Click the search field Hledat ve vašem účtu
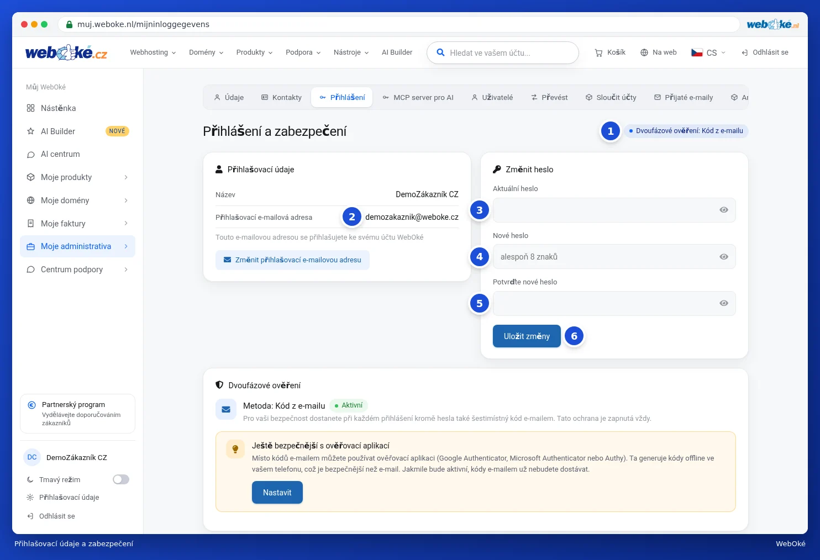The height and width of the screenshot is (560, 820). (503, 53)
